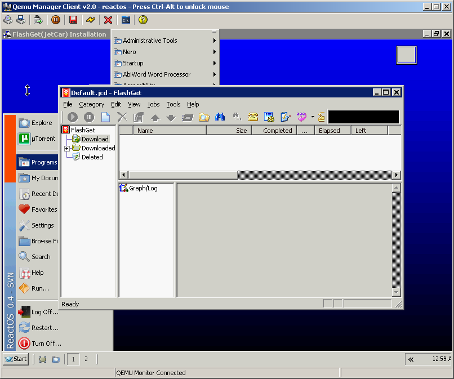Click the yellow question mark help icon
This screenshot has height=379, width=454.
tap(143, 20)
